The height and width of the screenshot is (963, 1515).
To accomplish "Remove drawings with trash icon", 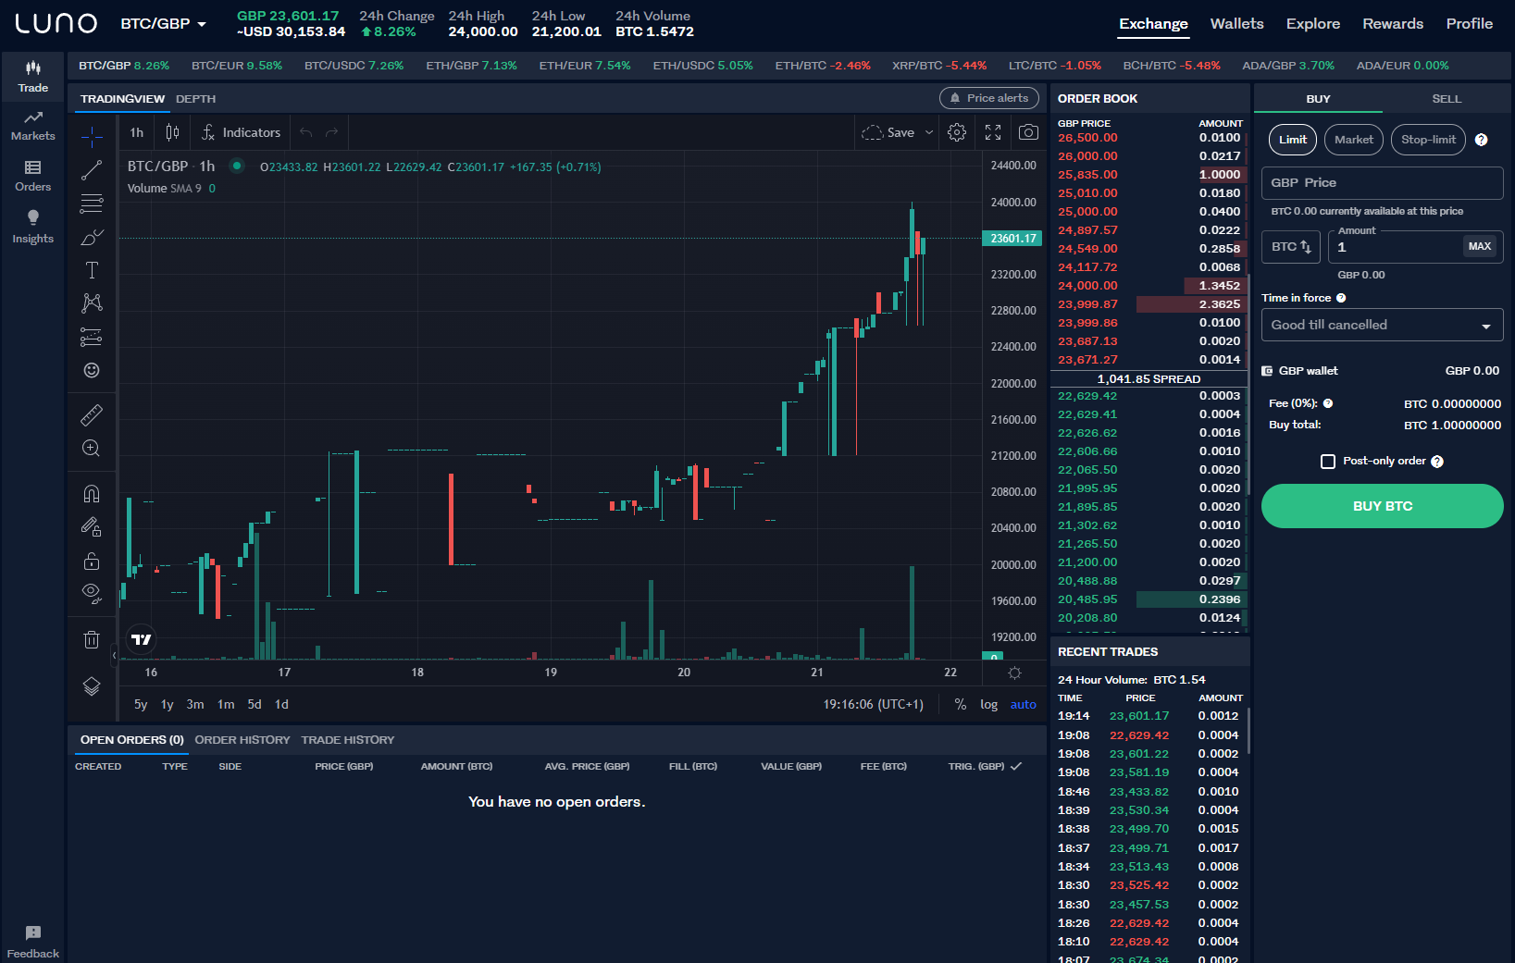I will 92,639.
